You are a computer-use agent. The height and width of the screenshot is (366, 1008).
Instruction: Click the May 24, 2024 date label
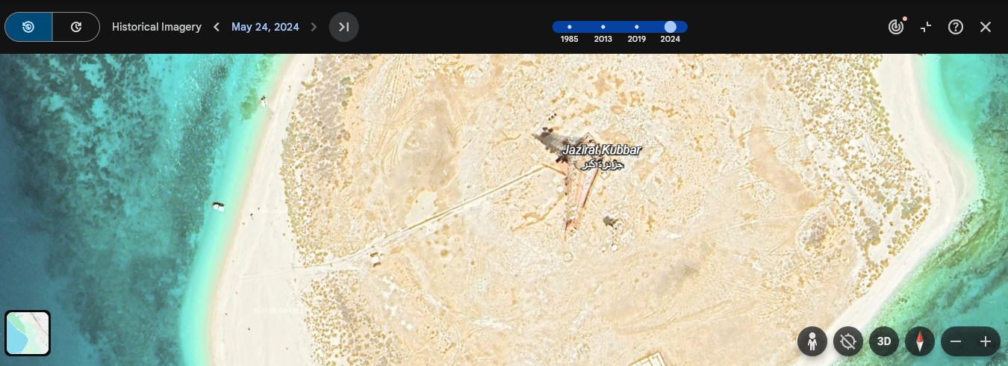265,27
